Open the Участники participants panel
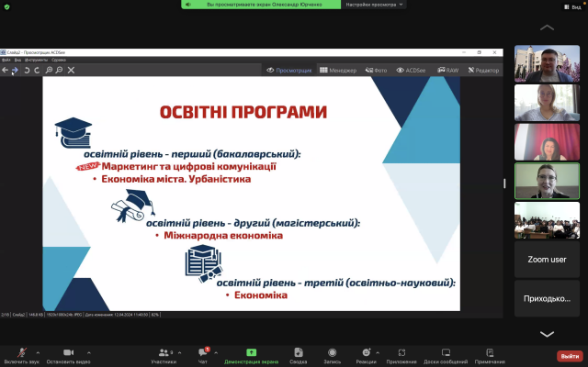 [163, 353]
